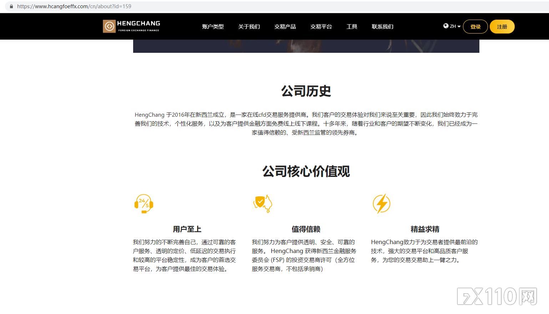Click the globe language icon
549x314 pixels.
click(x=446, y=26)
